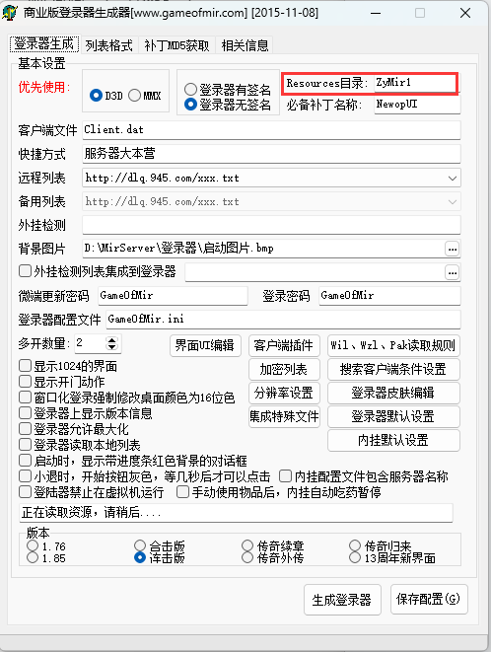Select 传奇续章 version radio button
The image size is (491, 652).
coord(247,545)
